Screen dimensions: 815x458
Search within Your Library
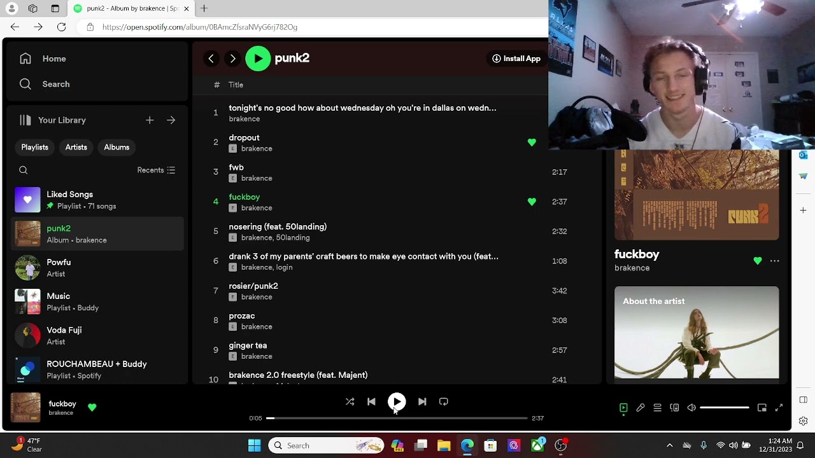[24, 170]
